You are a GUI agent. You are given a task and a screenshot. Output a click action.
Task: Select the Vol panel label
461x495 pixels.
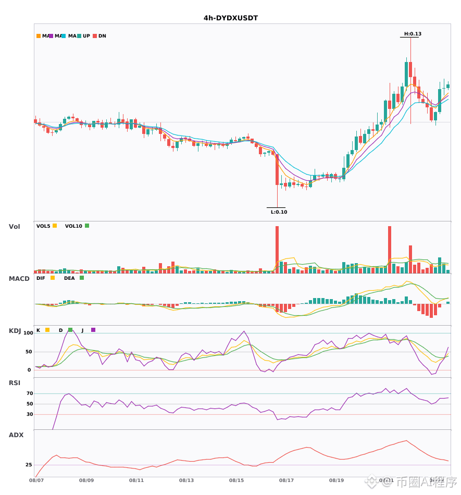point(14,227)
